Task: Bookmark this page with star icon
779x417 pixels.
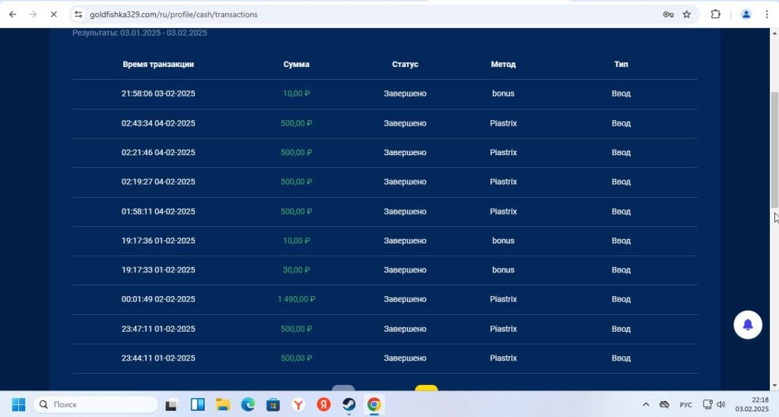Action: pos(687,14)
